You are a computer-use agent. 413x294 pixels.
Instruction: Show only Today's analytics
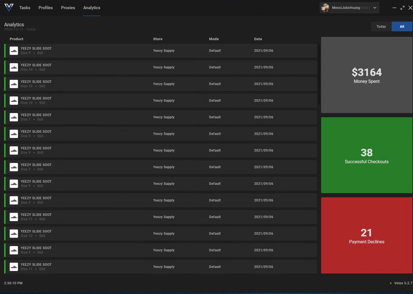(x=381, y=27)
